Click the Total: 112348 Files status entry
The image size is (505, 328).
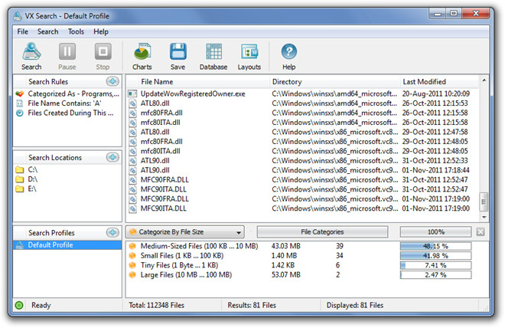point(157,305)
